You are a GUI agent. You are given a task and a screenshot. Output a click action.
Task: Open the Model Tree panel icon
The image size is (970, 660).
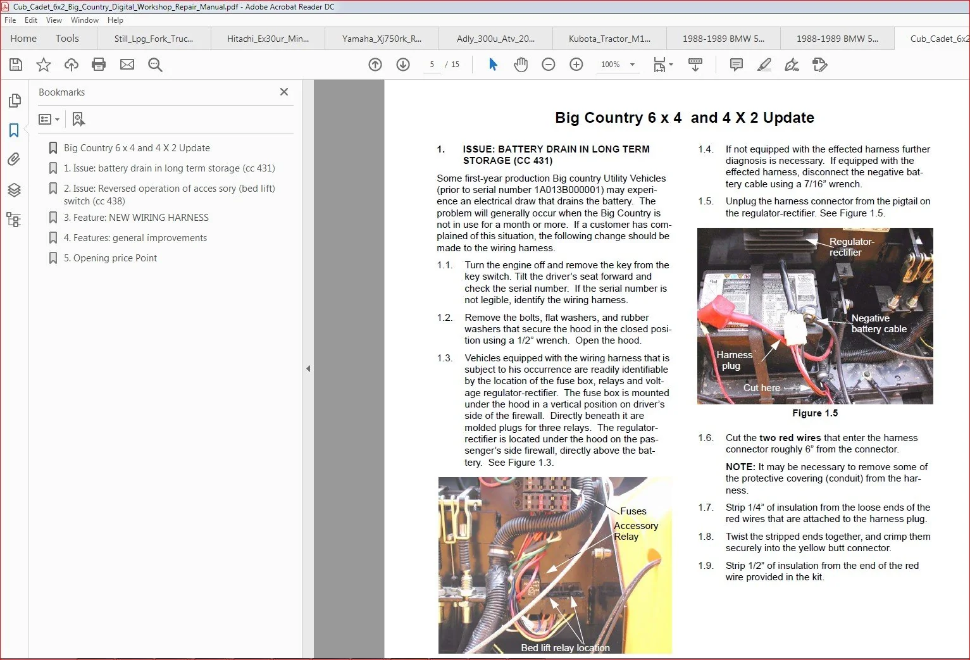click(13, 220)
